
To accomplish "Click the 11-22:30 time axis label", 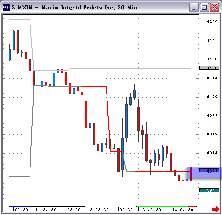I will (46, 210).
